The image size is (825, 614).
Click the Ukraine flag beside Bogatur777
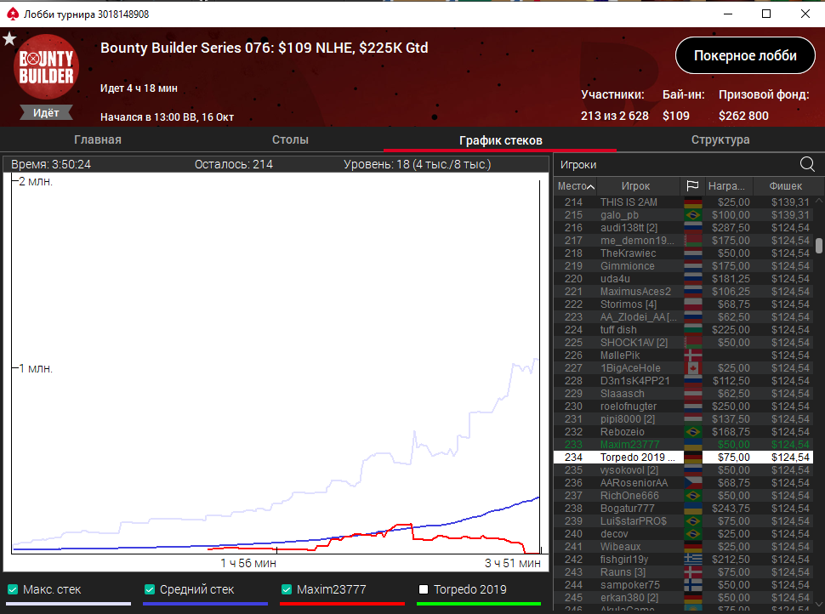[693, 509]
